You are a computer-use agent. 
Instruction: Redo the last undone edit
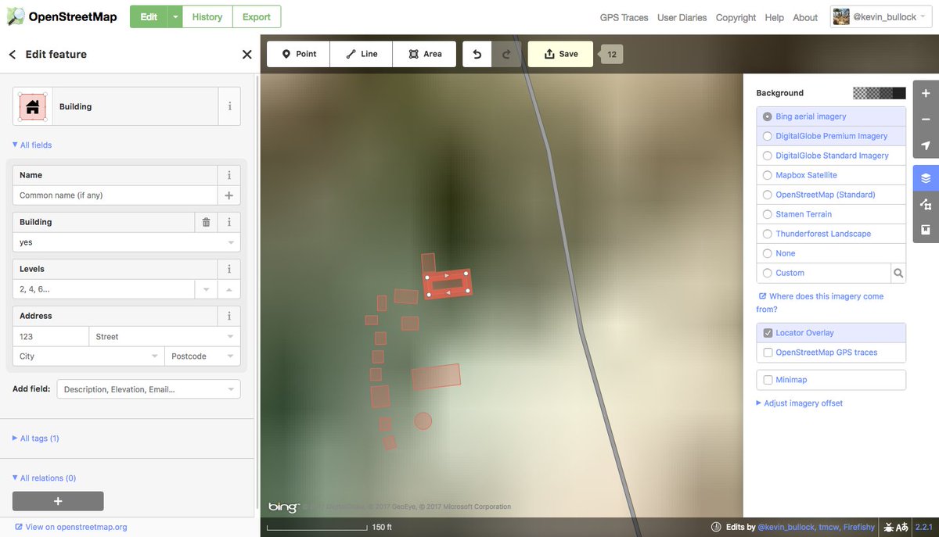[x=506, y=54]
